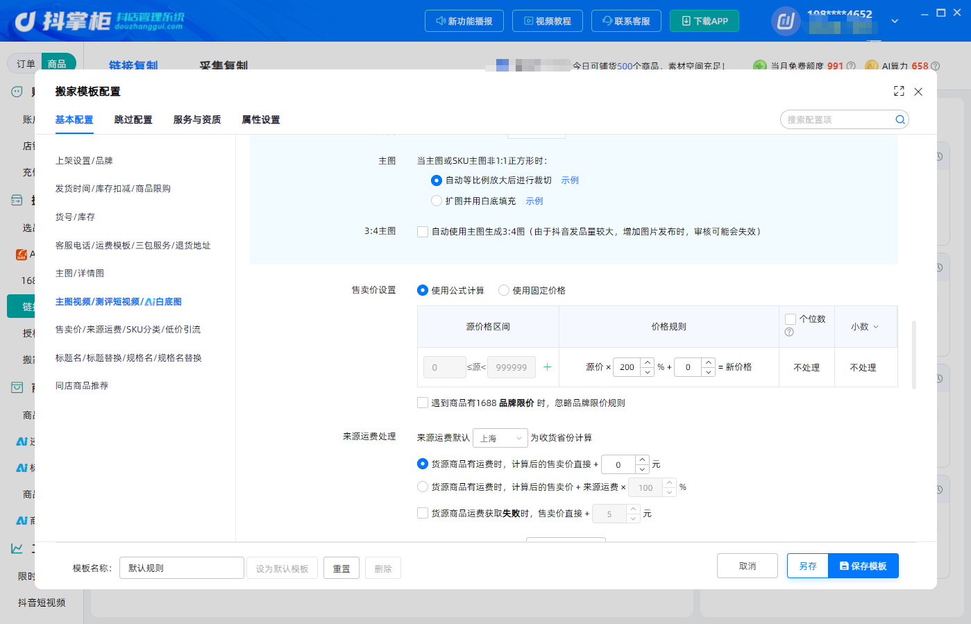Jump to 主图/详情图 section
This screenshot has width=971, height=624.
[80, 273]
